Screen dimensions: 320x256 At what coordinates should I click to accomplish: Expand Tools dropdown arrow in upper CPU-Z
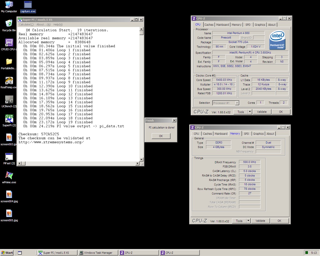[249, 112]
